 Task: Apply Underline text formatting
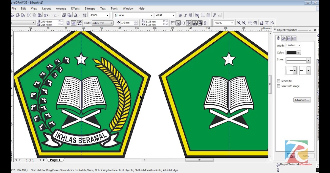click(191, 15)
